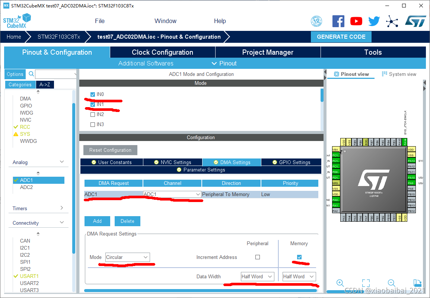Uncheck Memory increment address checkbox
Image resolution: width=430 pixels, height=298 pixels.
pos(299,257)
